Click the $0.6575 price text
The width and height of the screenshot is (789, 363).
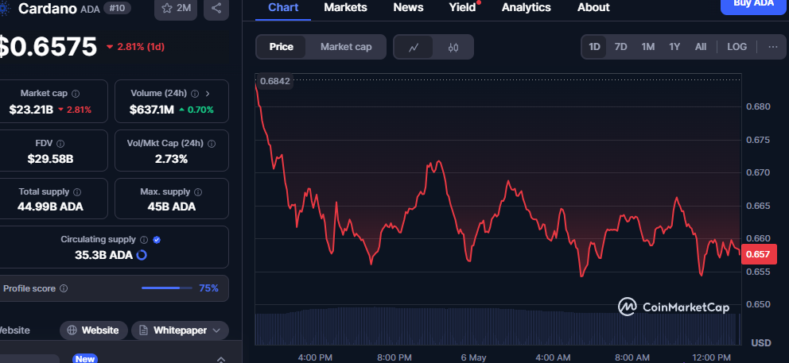tap(49, 47)
